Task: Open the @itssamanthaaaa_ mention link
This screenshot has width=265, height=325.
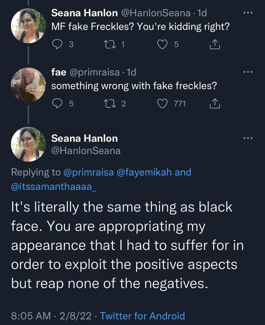Action: point(53,186)
